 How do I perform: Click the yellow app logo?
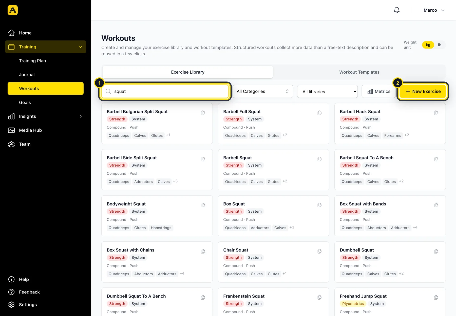tap(13, 10)
